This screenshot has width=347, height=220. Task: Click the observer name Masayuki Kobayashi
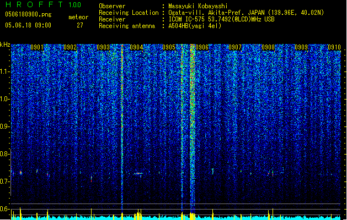(x=198, y=6)
